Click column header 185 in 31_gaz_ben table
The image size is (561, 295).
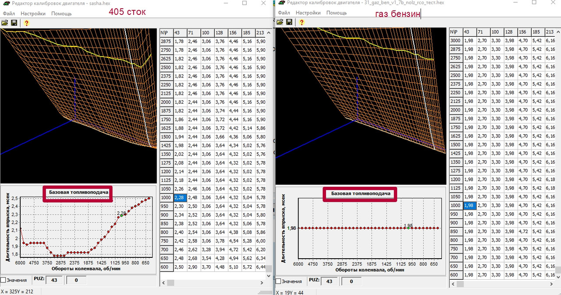pyautogui.click(x=537, y=32)
